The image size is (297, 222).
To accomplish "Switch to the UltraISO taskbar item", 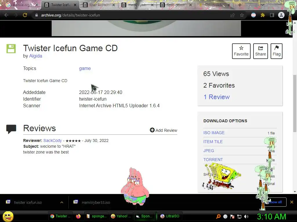I will tap(170, 216).
